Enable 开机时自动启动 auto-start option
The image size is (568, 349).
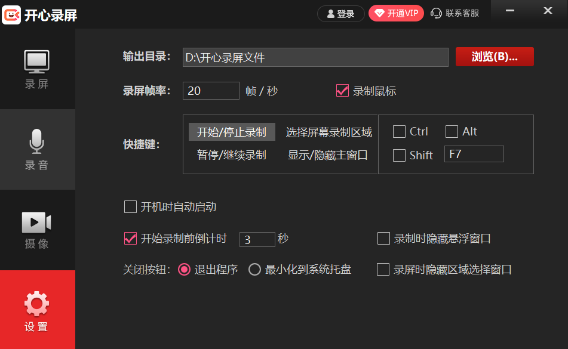130,207
